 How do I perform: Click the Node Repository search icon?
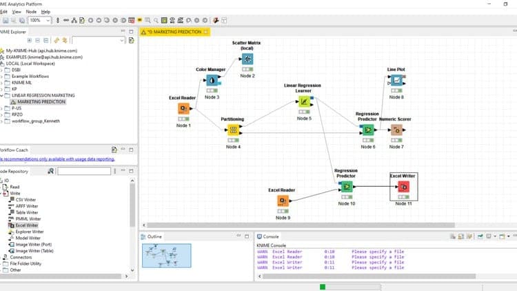point(50,171)
